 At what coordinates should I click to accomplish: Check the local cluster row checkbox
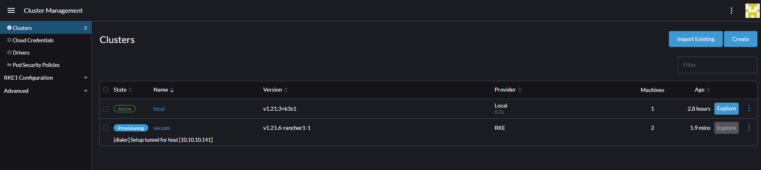(106, 109)
